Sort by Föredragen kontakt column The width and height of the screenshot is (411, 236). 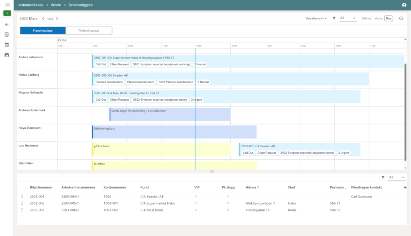tap(366, 187)
